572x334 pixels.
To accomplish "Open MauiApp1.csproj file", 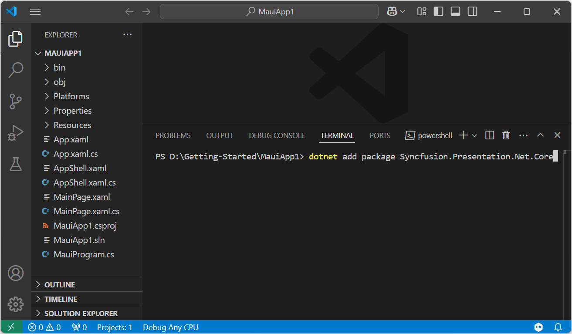I will point(87,226).
